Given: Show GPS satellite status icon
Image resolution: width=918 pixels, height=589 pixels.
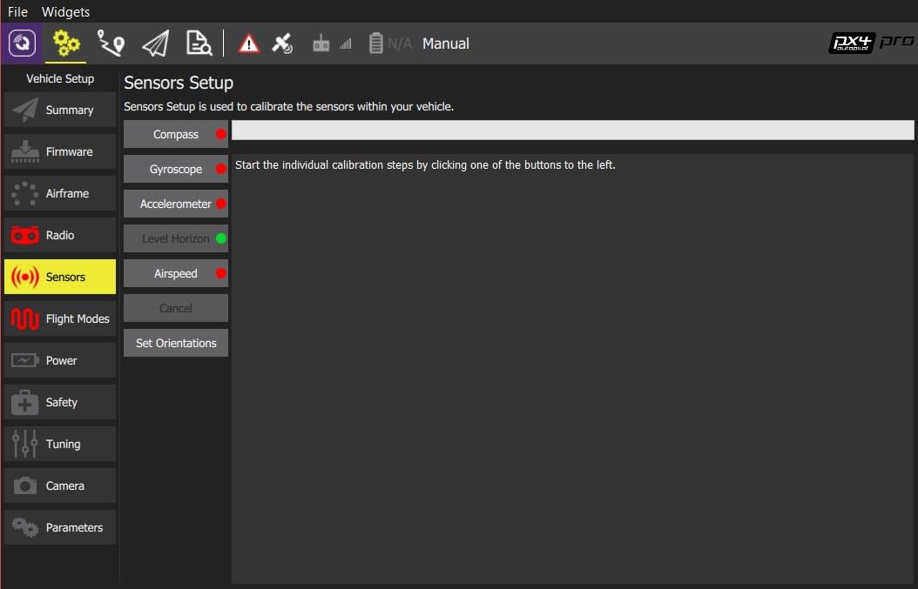Looking at the screenshot, I should click(x=282, y=44).
